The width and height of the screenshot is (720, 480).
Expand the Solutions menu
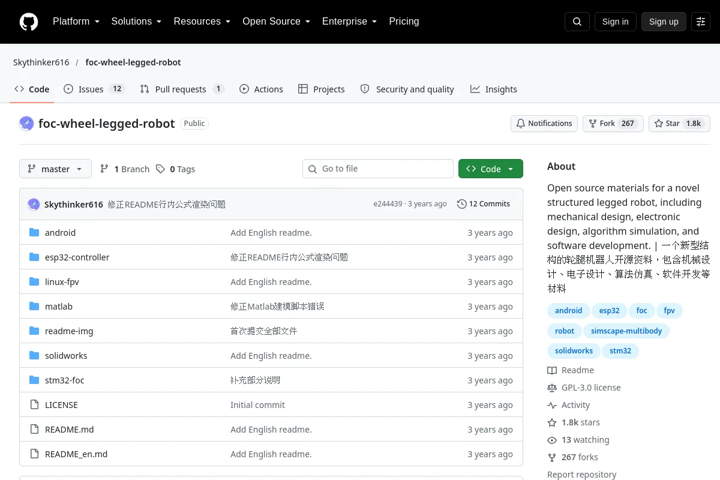pyautogui.click(x=137, y=22)
